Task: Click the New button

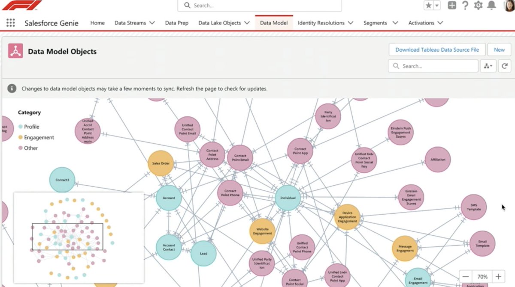Action: (x=499, y=50)
